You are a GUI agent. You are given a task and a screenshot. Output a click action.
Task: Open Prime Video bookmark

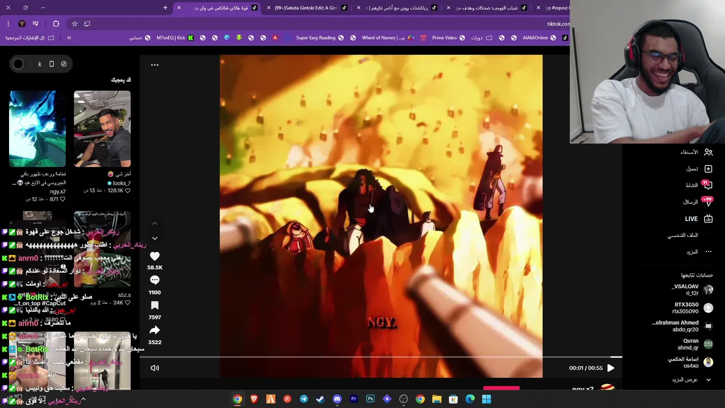448,38
